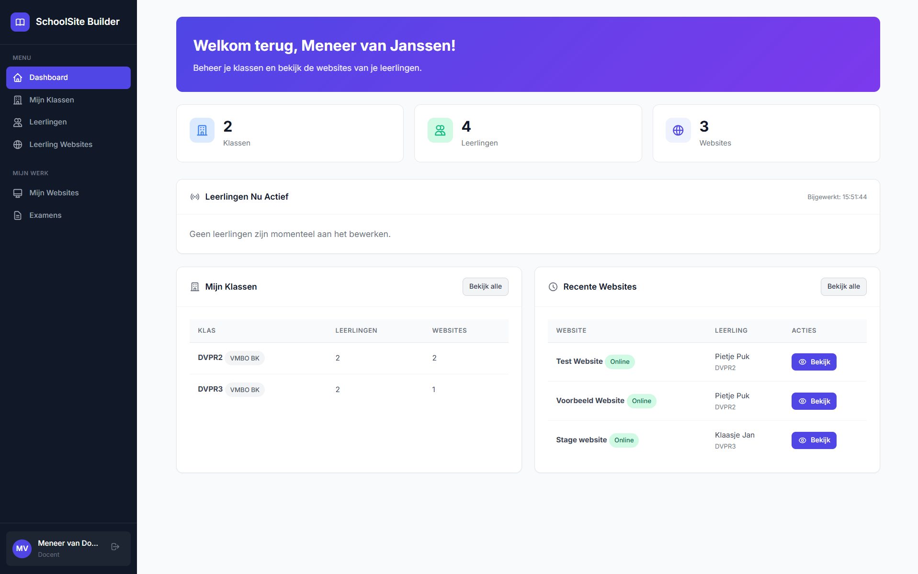918x574 pixels.
Task: Open Mijn Websites in sidebar
Action: pos(54,193)
